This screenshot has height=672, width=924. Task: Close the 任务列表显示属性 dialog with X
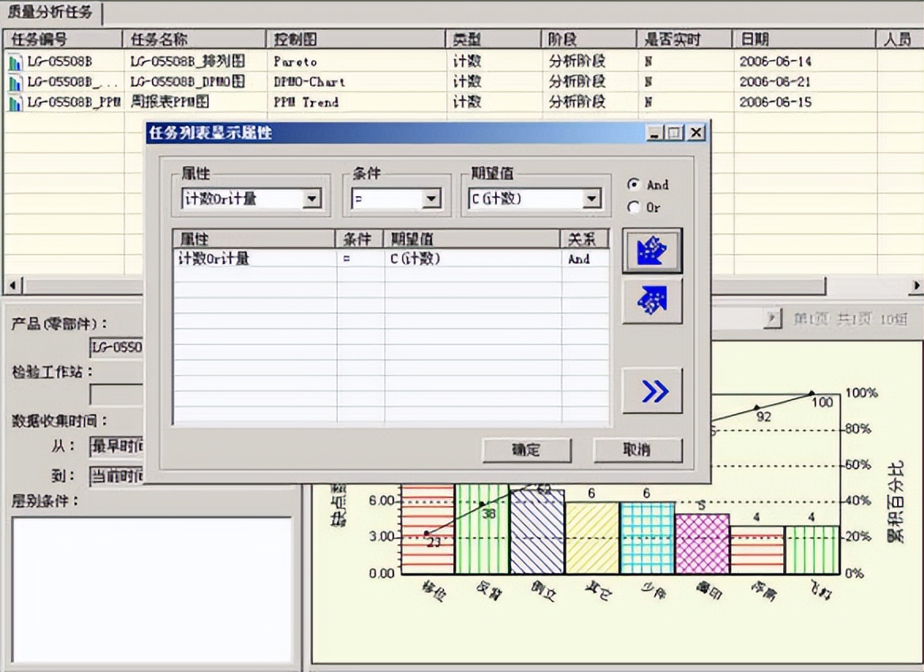pos(695,134)
